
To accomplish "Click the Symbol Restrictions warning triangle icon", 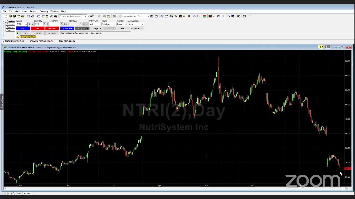I will pos(17,37).
